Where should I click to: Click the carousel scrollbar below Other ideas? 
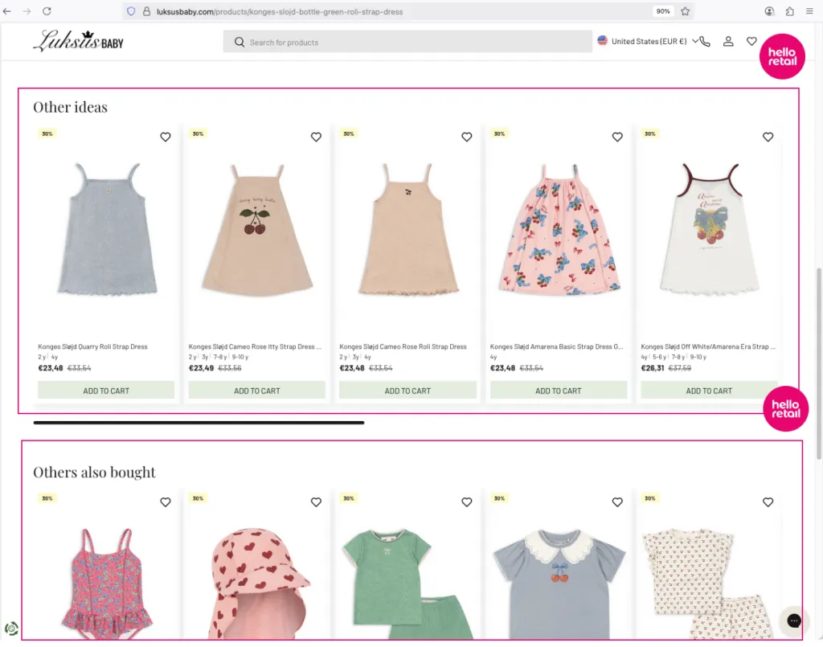[x=197, y=422]
